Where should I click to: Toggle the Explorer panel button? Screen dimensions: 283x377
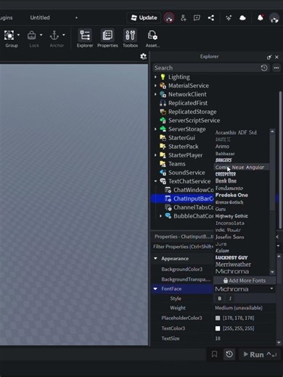[x=85, y=38]
